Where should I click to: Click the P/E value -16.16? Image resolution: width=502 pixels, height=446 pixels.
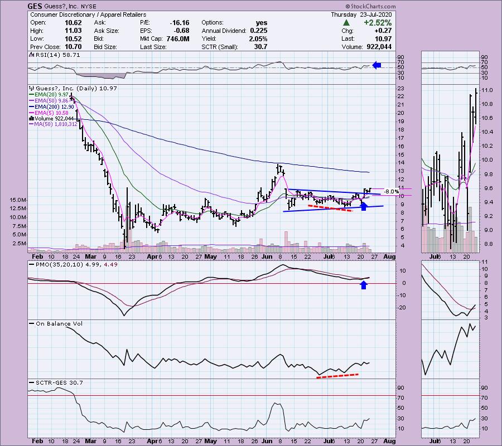[180, 23]
